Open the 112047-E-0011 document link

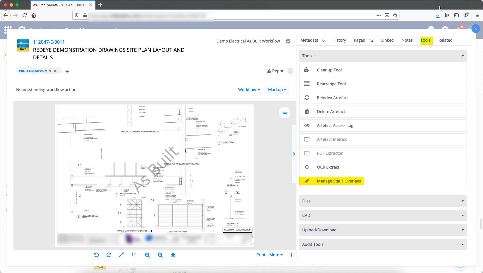pyautogui.click(x=49, y=42)
